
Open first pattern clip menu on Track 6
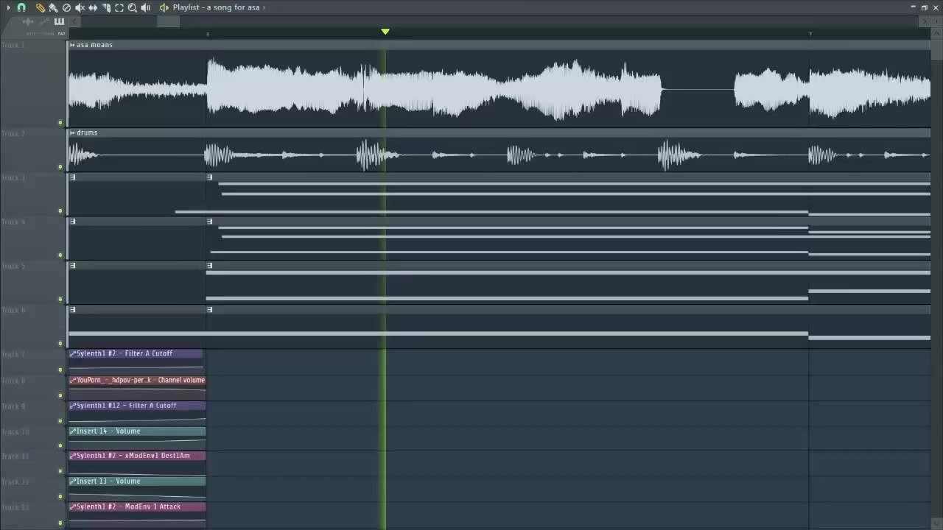(72, 310)
